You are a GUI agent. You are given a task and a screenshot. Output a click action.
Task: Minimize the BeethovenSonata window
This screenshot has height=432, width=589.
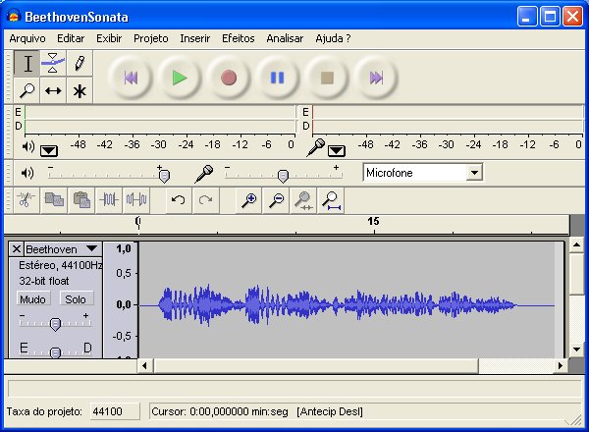coord(527,17)
